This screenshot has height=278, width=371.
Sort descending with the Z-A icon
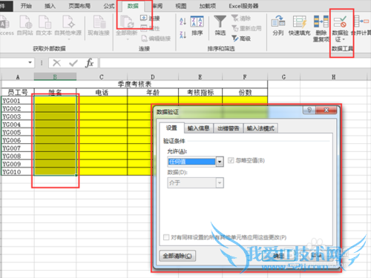183,35
